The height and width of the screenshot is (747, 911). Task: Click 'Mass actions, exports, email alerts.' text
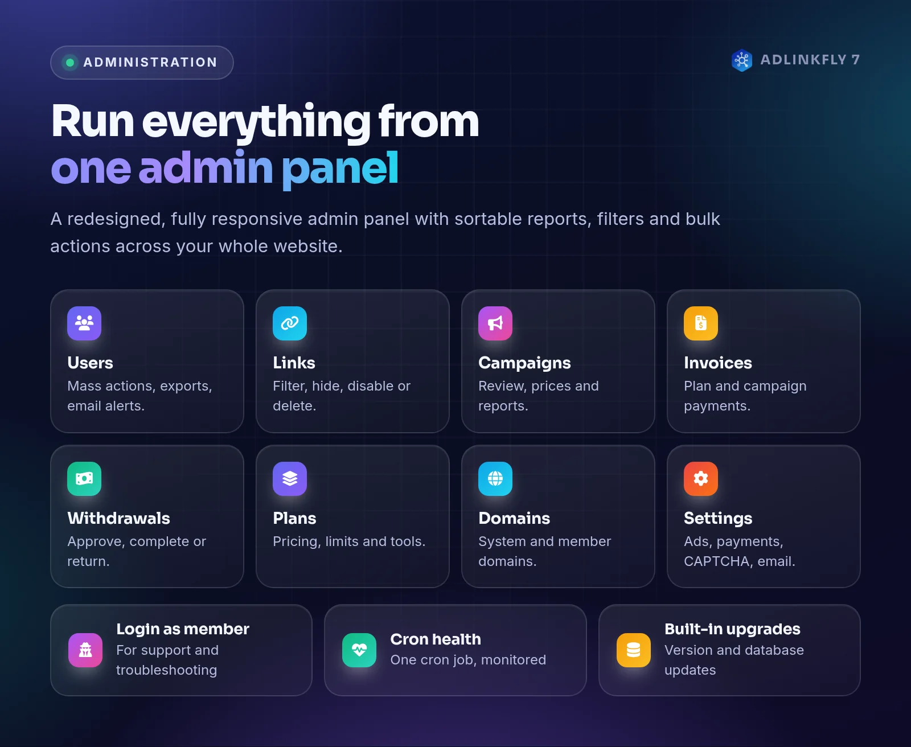(139, 396)
